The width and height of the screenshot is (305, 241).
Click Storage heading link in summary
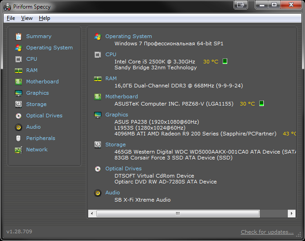point(115,145)
